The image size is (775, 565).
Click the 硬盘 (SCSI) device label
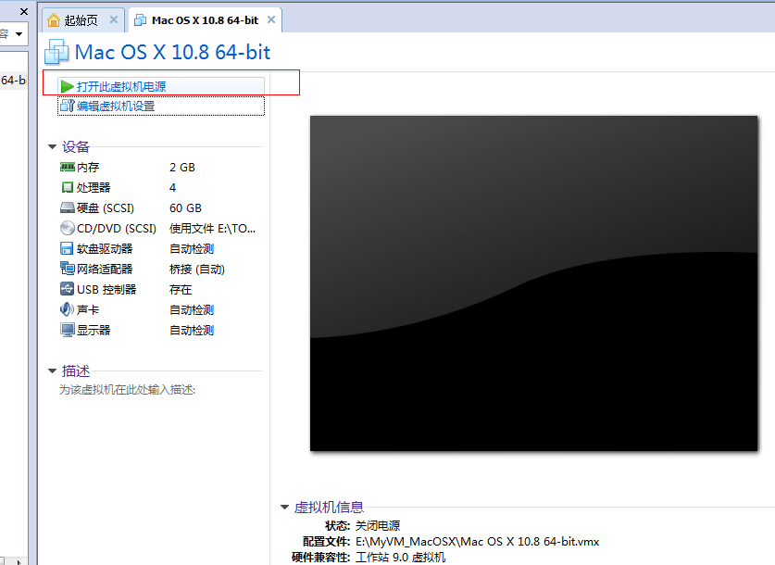pos(106,207)
